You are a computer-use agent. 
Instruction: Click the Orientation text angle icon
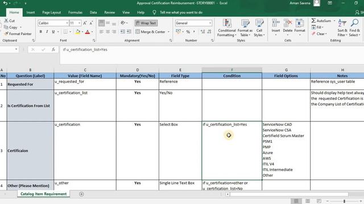click(123, 23)
